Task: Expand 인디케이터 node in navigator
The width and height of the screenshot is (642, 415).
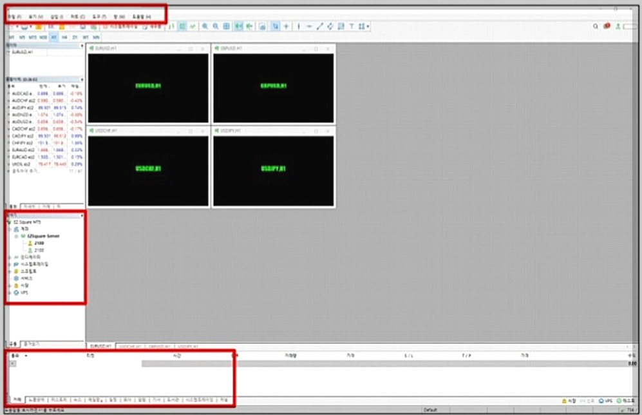Action: pos(10,257)
